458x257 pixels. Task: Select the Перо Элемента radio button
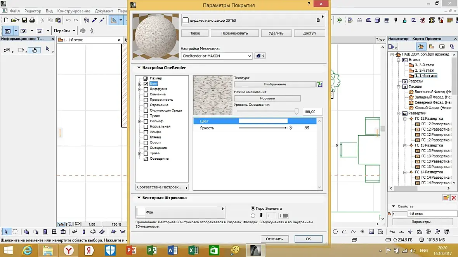253,209
